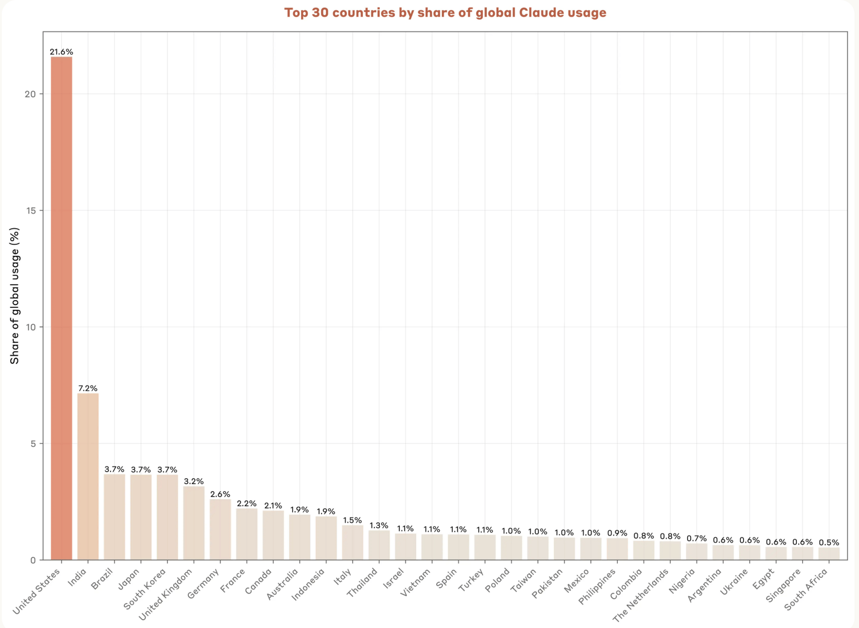Click the y-axis label 'Share of global usage (%)'
859x628 pixels.
pyautogui.click(x=15, y=296)
